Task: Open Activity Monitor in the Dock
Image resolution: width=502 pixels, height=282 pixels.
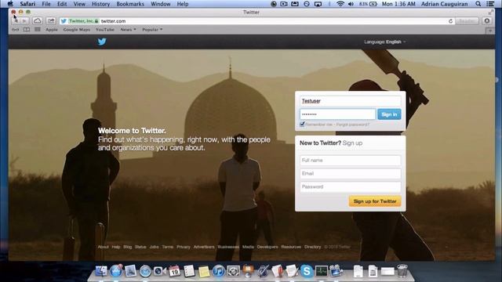Action: click(x=321, y=271)
